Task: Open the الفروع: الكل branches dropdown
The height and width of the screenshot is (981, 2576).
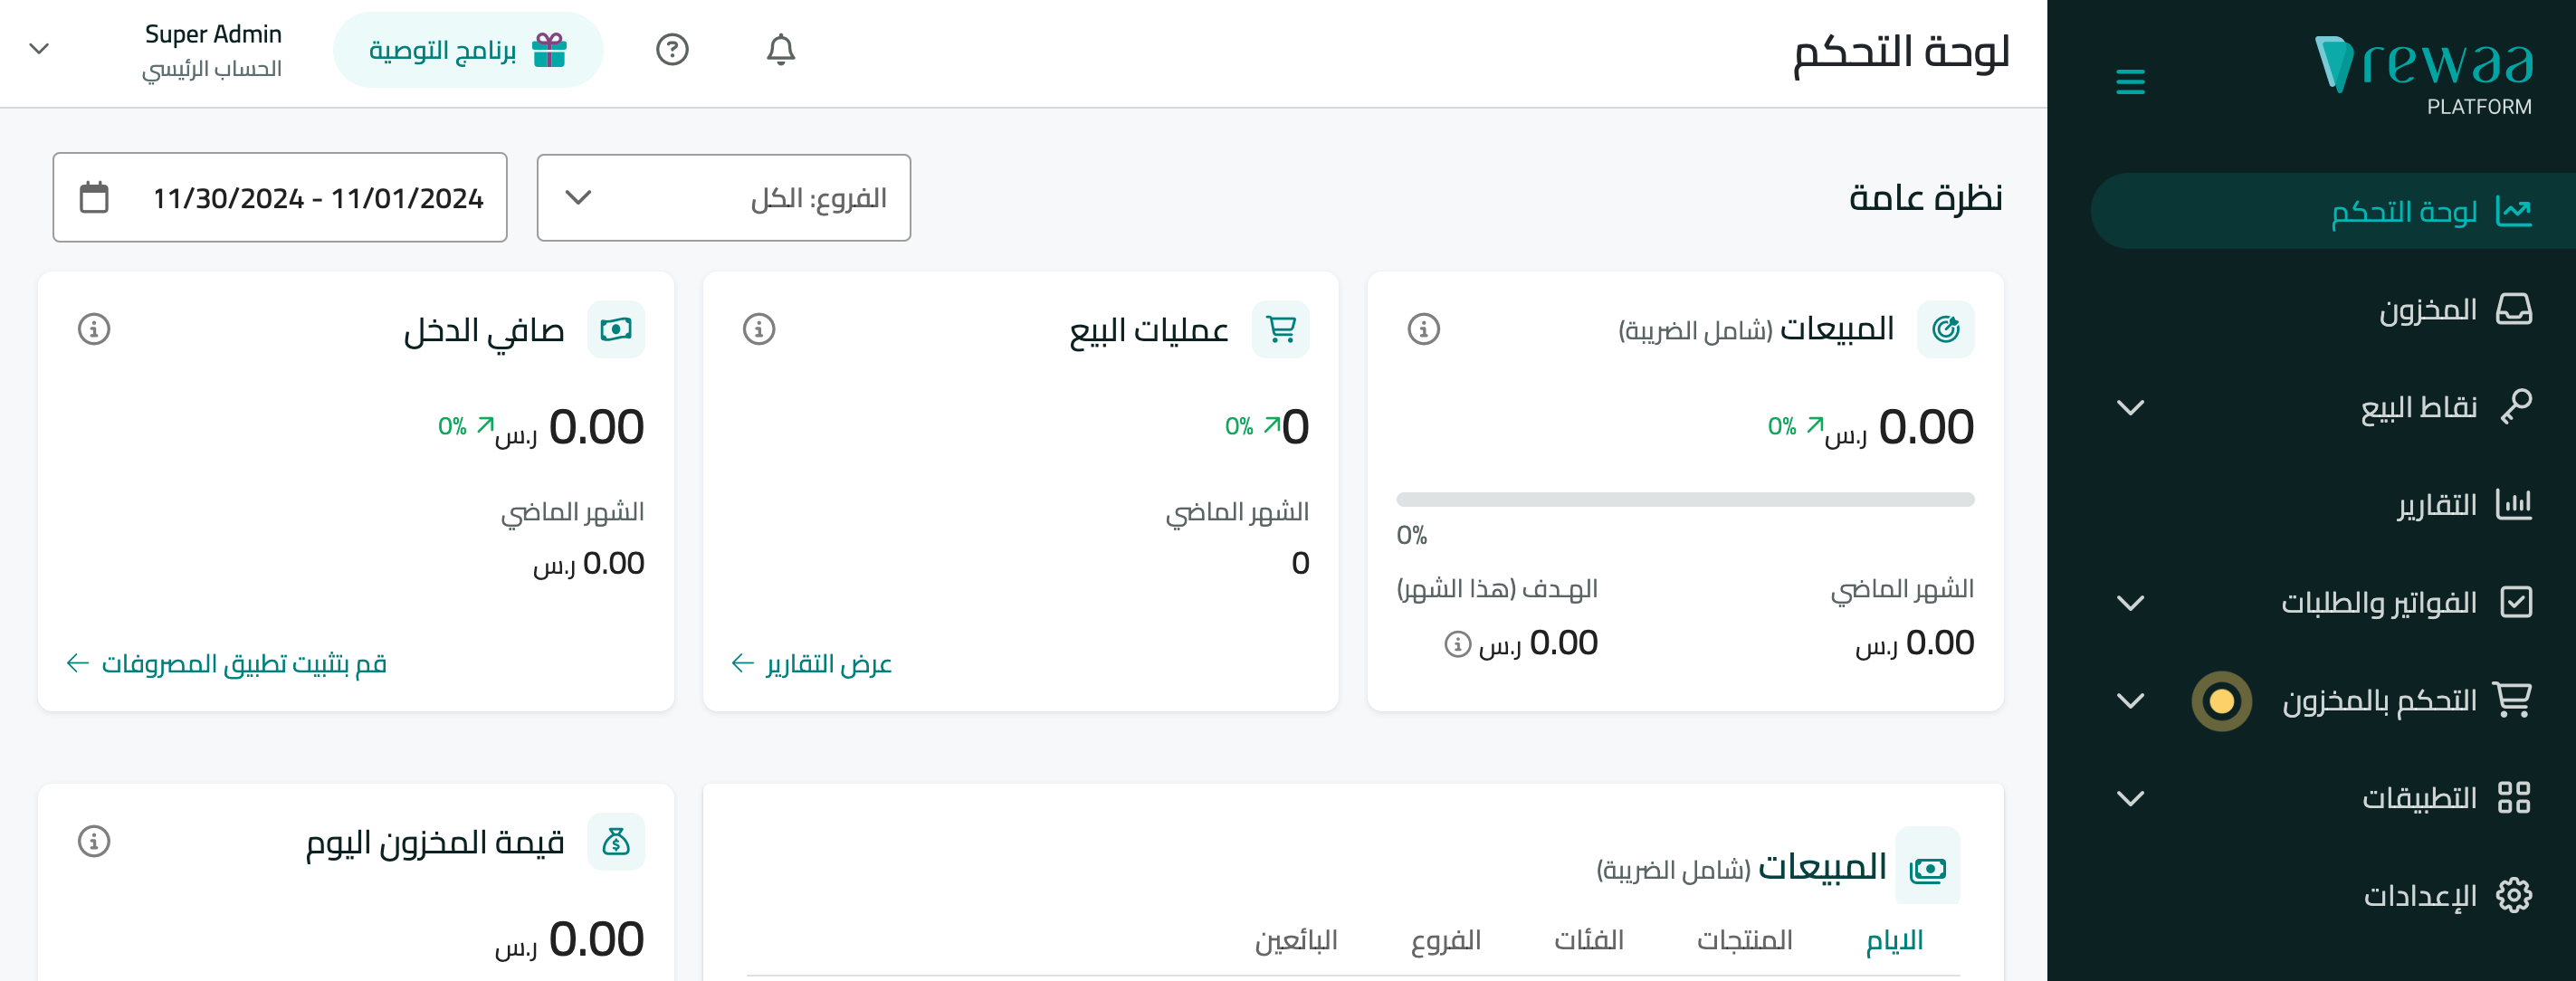Action: 723,197
